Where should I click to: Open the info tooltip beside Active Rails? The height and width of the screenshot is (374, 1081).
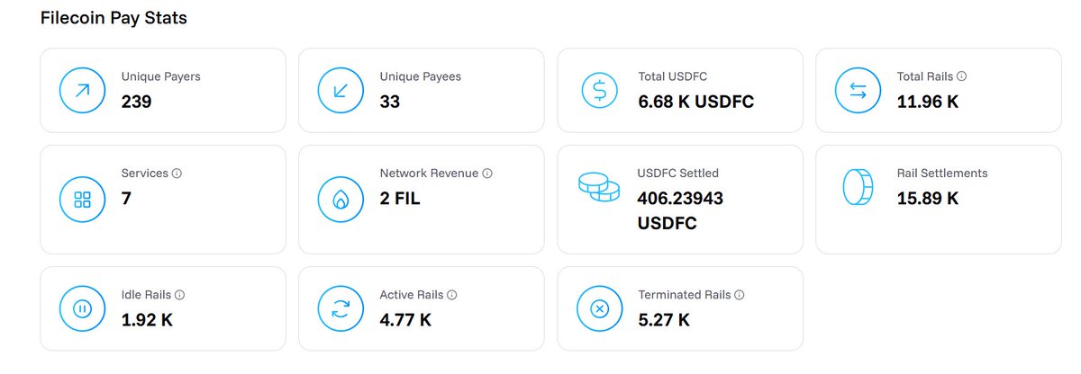pyautogui.click(x=452, y=295)
